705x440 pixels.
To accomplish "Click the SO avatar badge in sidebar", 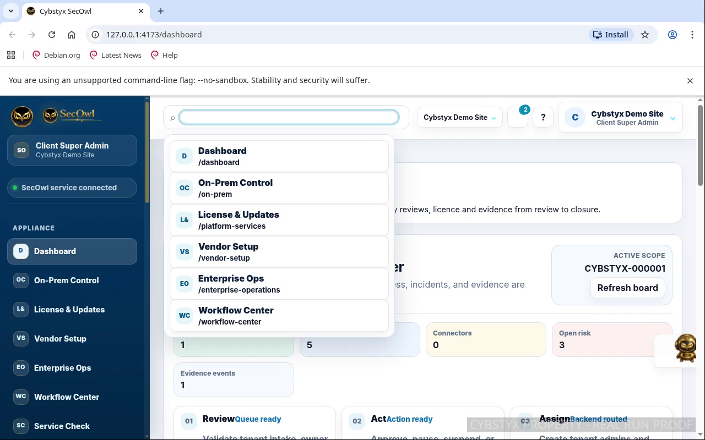I will [x=21, y=150].
